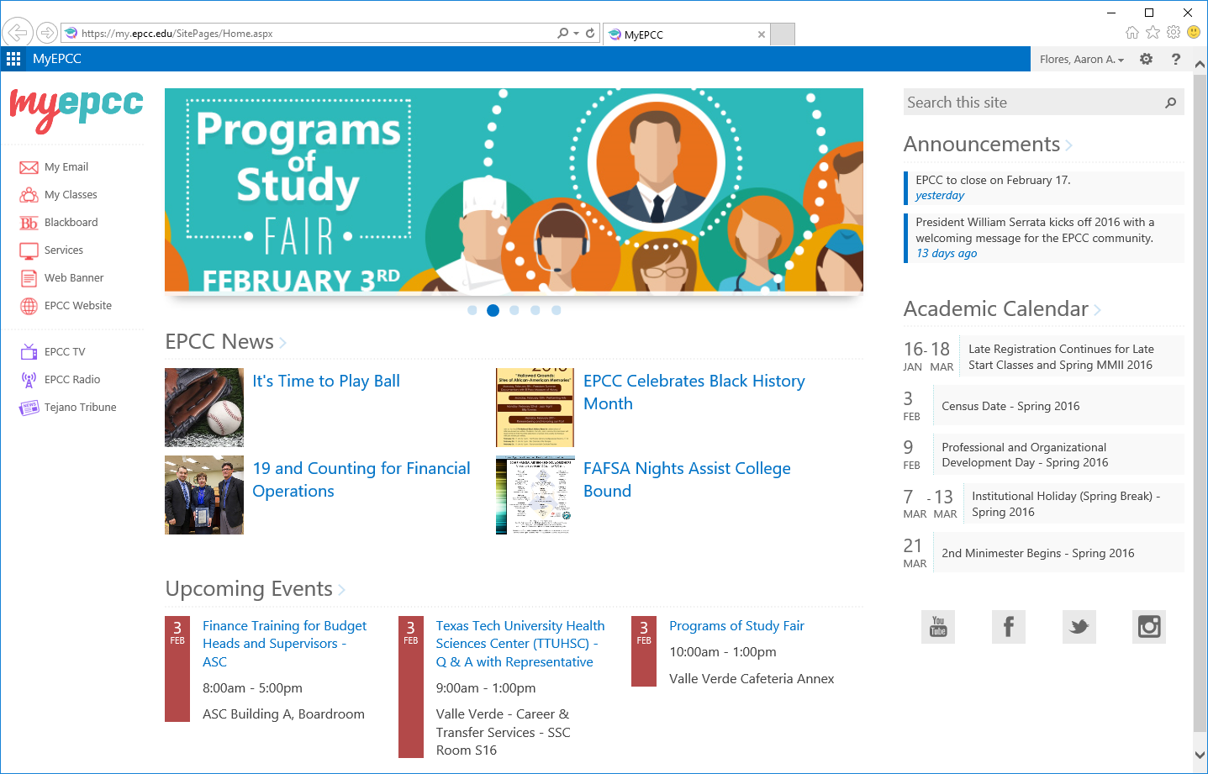Click the browser home icon
Image resolution: width=1208 pixels, height=774 pixels.
click(1132, 33)
